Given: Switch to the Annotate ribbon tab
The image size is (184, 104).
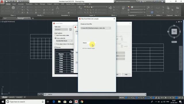Looking at the screenshot, I should 21,4.
